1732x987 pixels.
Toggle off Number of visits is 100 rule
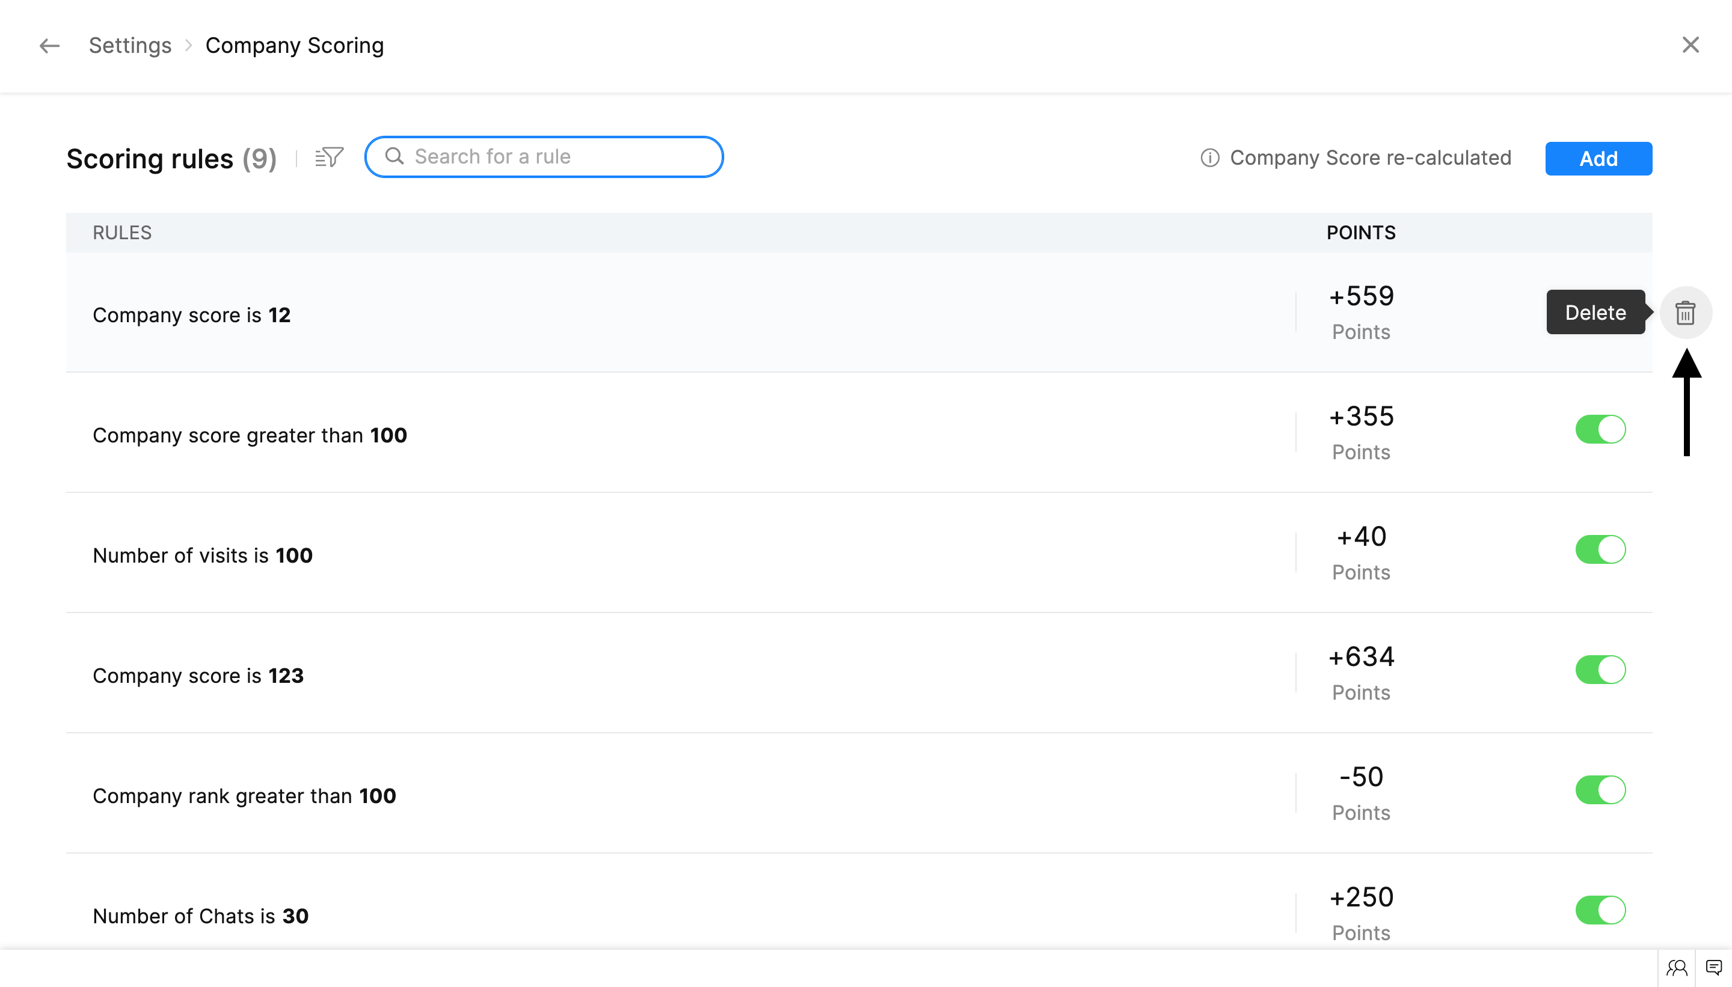(x=1600, y=549)
